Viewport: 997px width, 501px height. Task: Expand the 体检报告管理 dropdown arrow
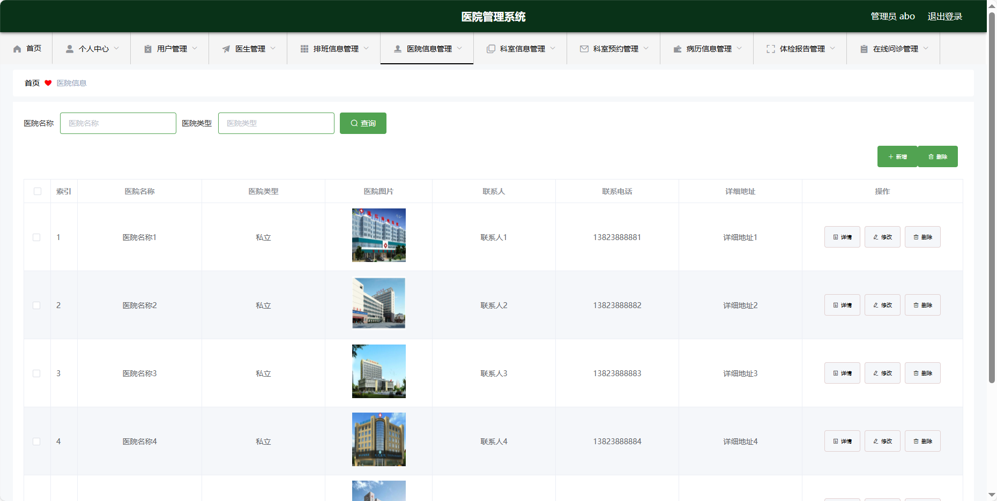pyautogui.click(x=832, y=48)
